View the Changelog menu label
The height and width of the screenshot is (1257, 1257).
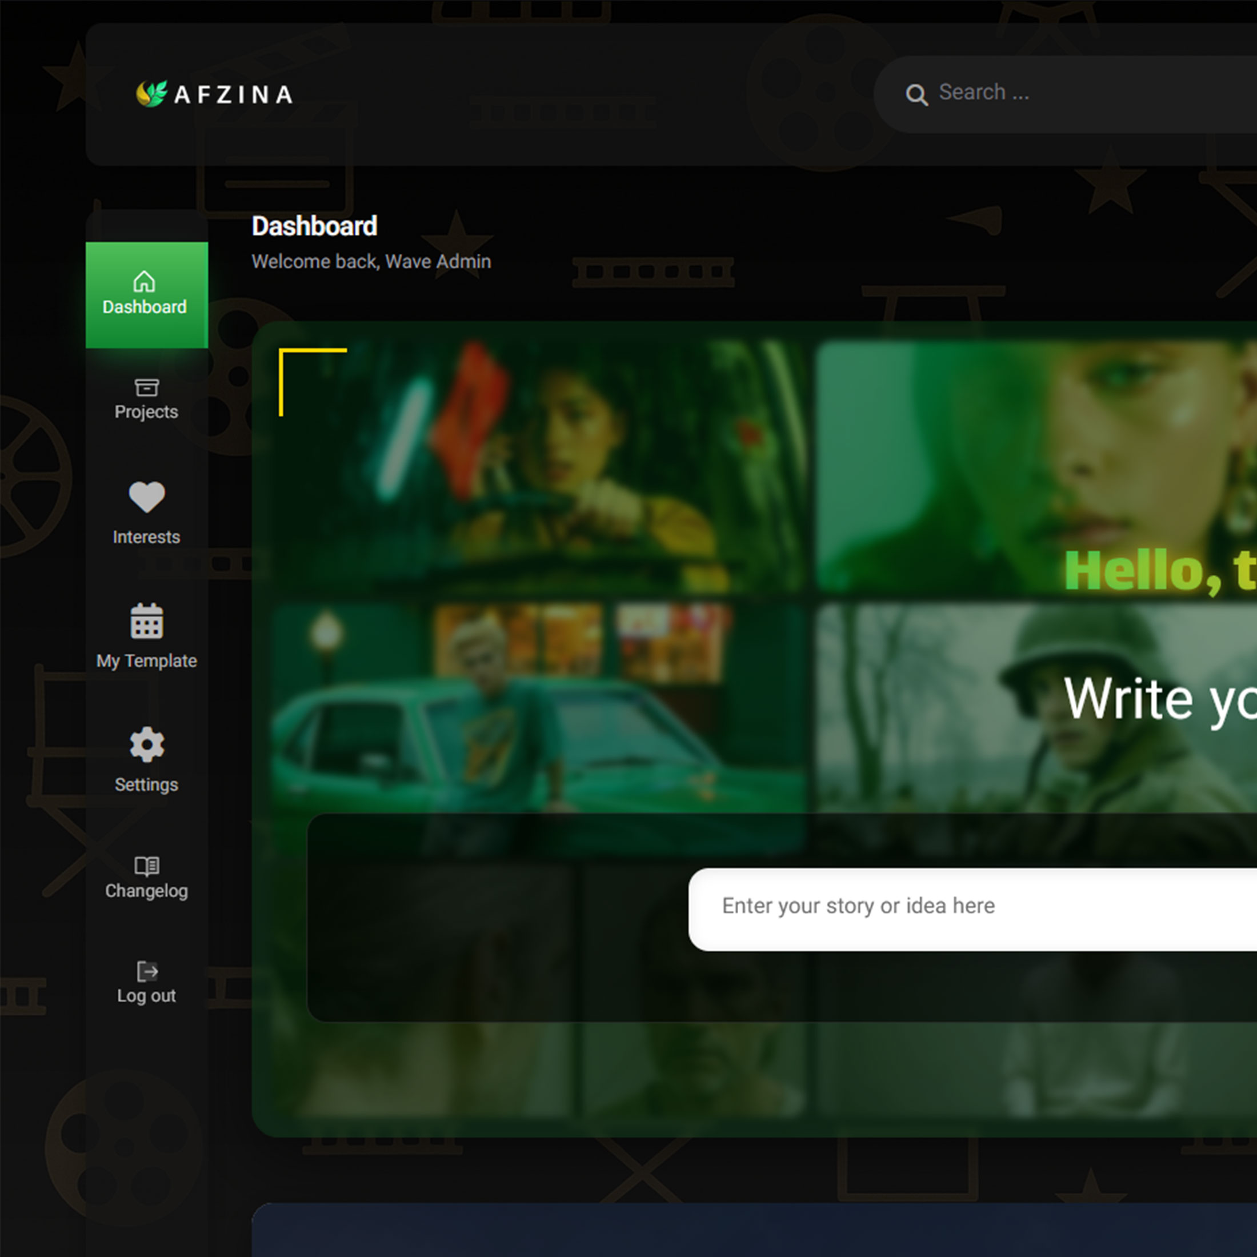point(146,891)
